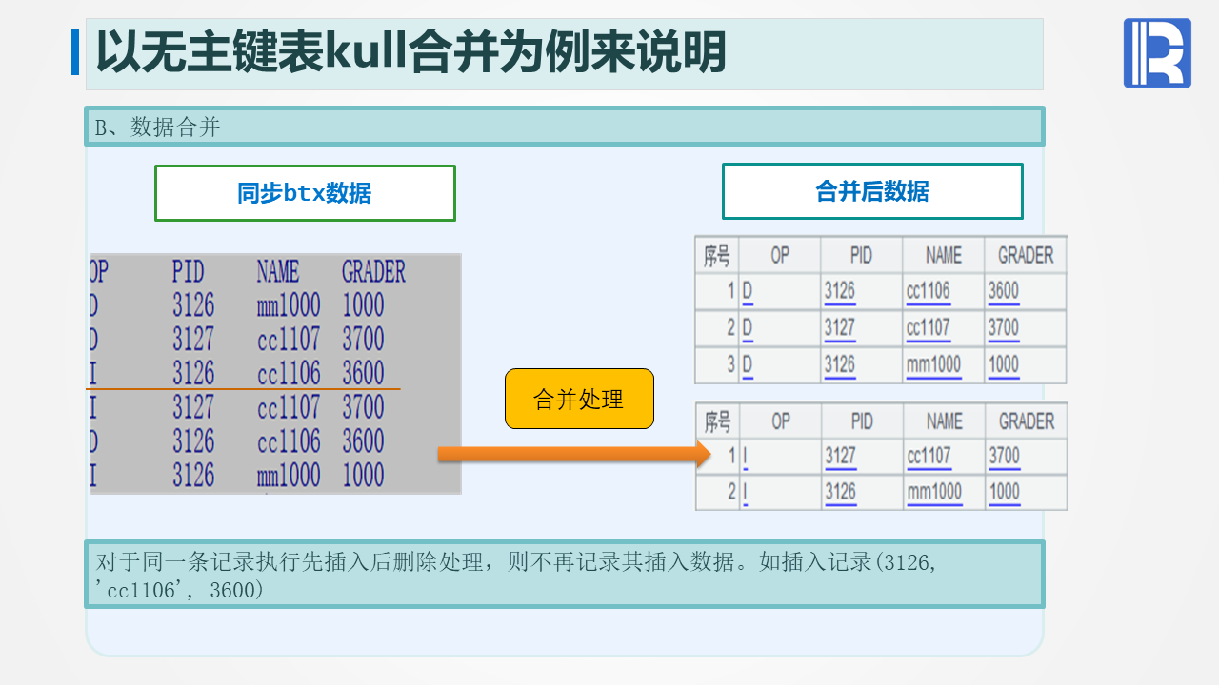Click the PID header in the I-records merged table
This screenshot has height=685, width=1219.
pos(862,421)
